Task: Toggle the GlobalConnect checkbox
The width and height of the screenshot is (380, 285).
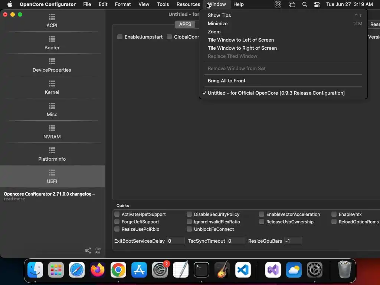Action: tap(169, 37)
